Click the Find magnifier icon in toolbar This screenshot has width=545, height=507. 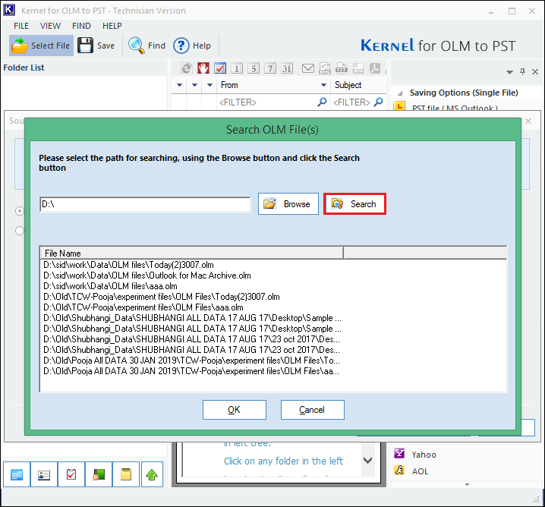point(137,46)
